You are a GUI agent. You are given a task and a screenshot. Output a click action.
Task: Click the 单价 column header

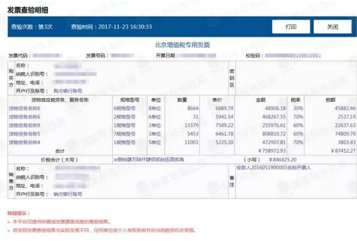pos(217,100)
